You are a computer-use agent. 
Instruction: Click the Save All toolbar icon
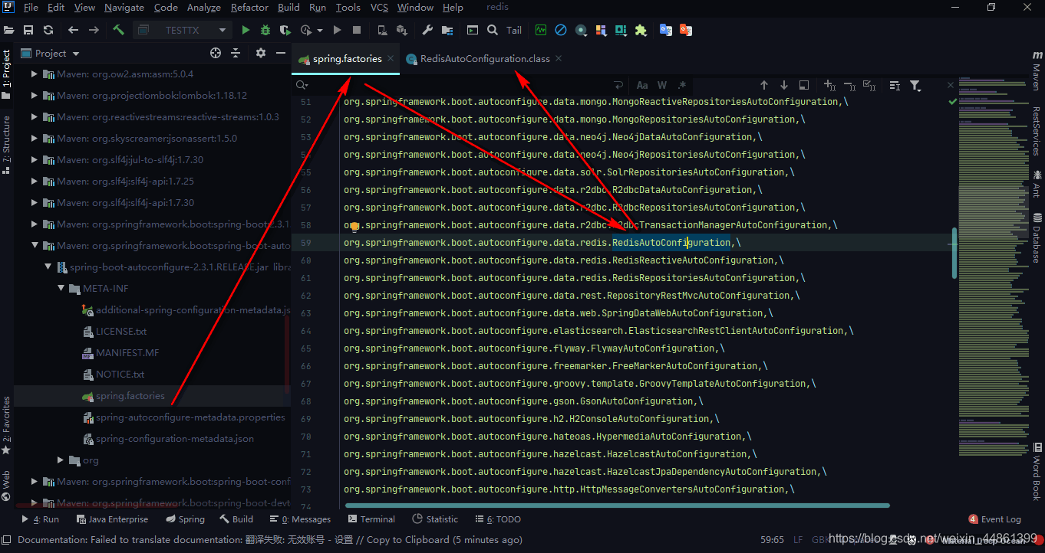point(28,30)
